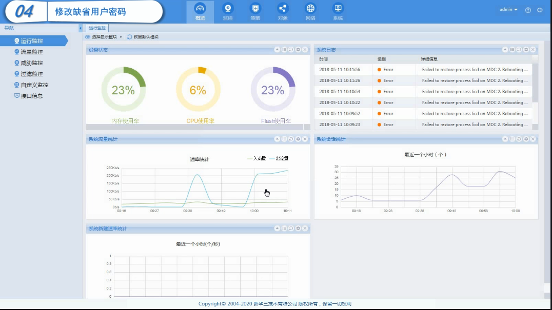The image size is (552, 310).
Task: Open settings gear of 系统日志 panel
Action: point(526,50)
